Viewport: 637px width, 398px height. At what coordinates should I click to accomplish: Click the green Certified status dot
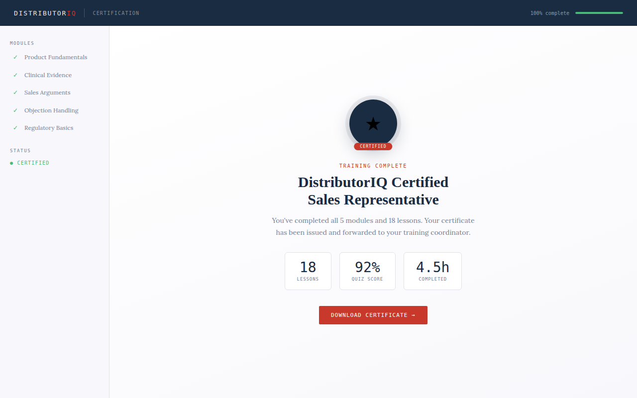tap(11, 163)
